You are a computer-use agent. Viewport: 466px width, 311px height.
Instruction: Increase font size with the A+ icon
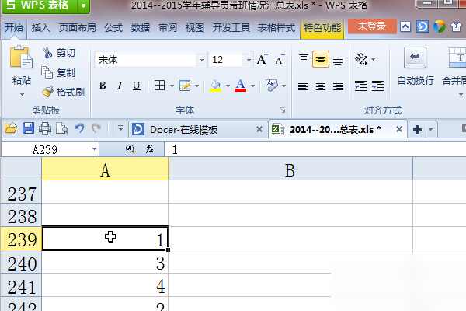pyautogui.click(x=263, y=59)
